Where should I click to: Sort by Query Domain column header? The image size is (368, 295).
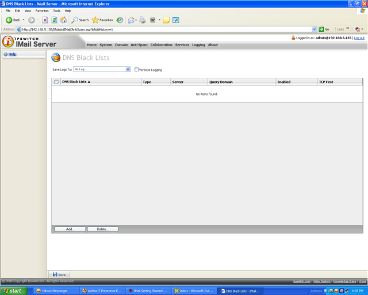[241, 82]
